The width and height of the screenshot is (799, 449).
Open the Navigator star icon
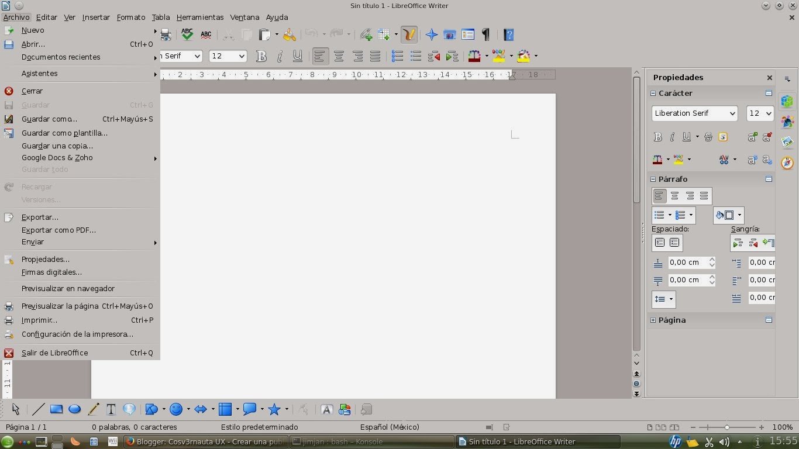tap(432, 34)
